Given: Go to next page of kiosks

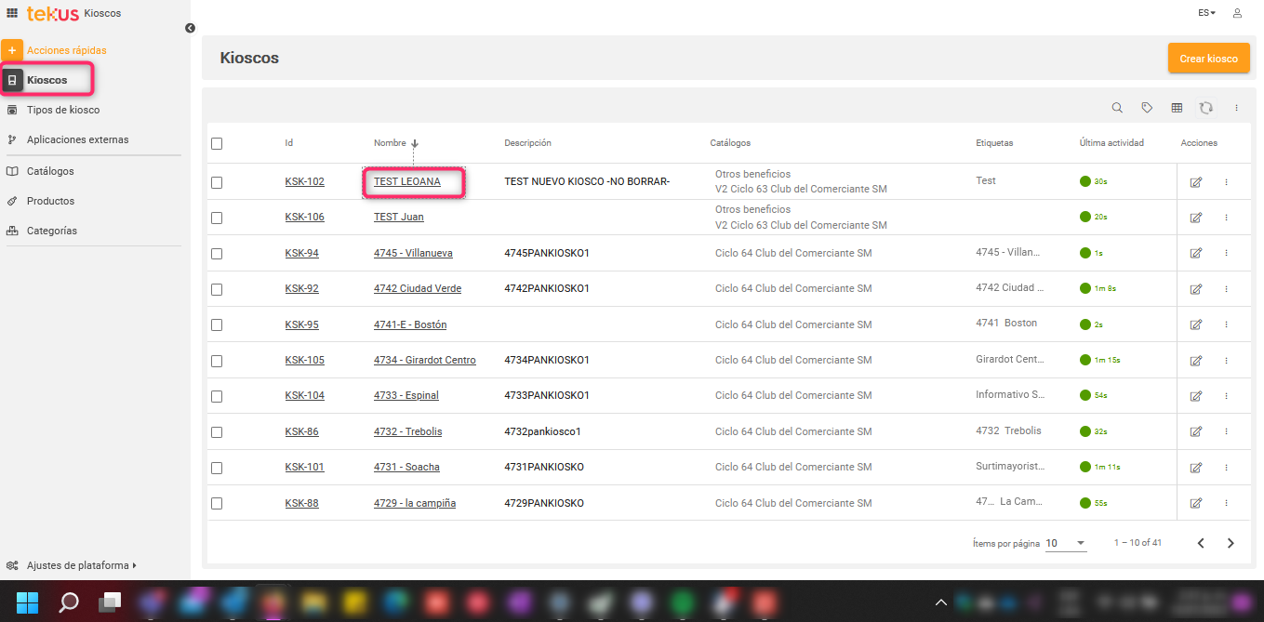Looking at the screenshot, I should (x=1231, y=543).
